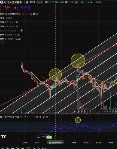This screenshot has width=117, height=149.
Task: Select the small yellow circle drawing on RSI peak
Action: coord(78,120)
